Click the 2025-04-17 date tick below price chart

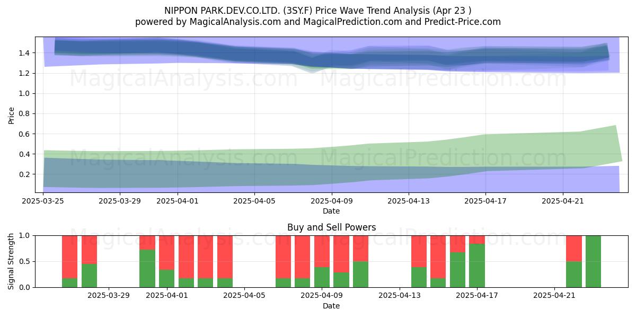point(485,201)
